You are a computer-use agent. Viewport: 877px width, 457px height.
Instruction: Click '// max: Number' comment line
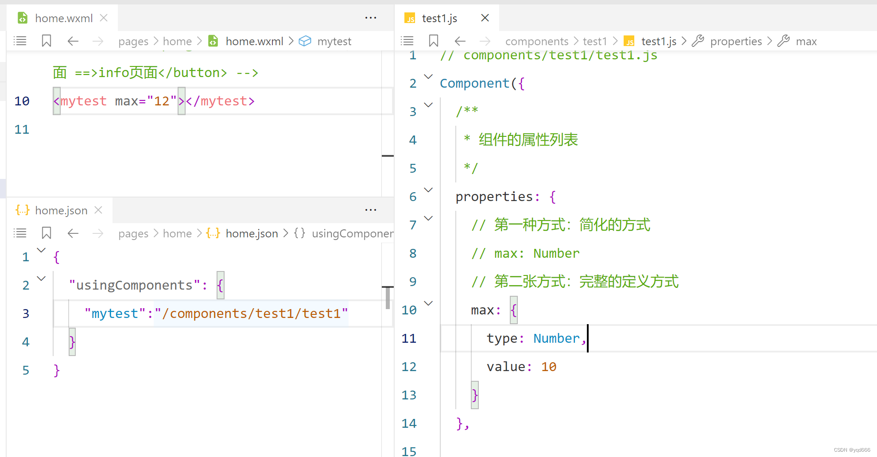click(x=525, y=254)
